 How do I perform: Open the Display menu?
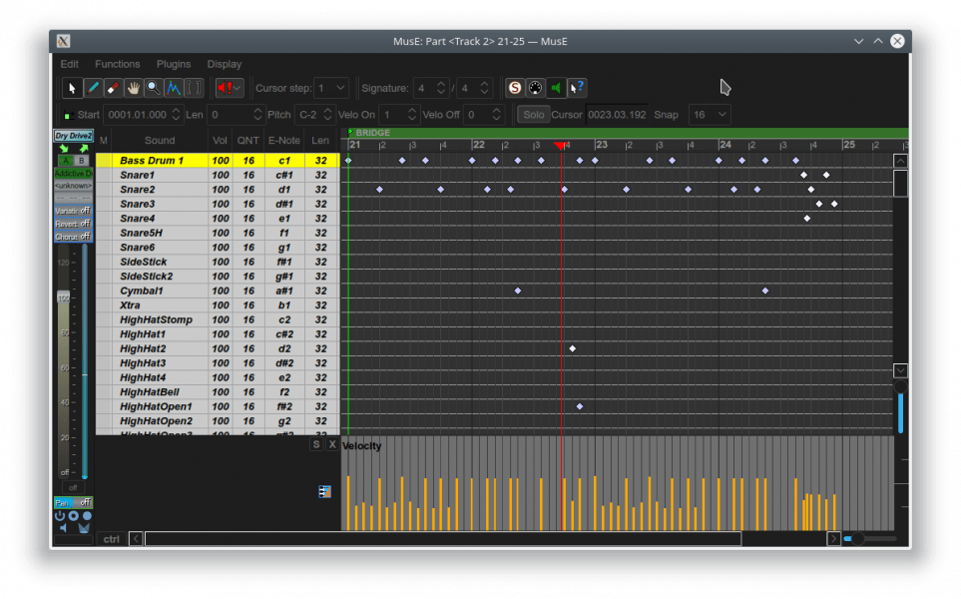pos(225,64)
